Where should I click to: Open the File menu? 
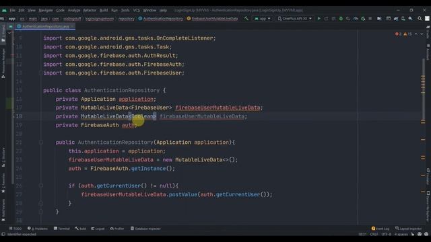click(12, 10)
